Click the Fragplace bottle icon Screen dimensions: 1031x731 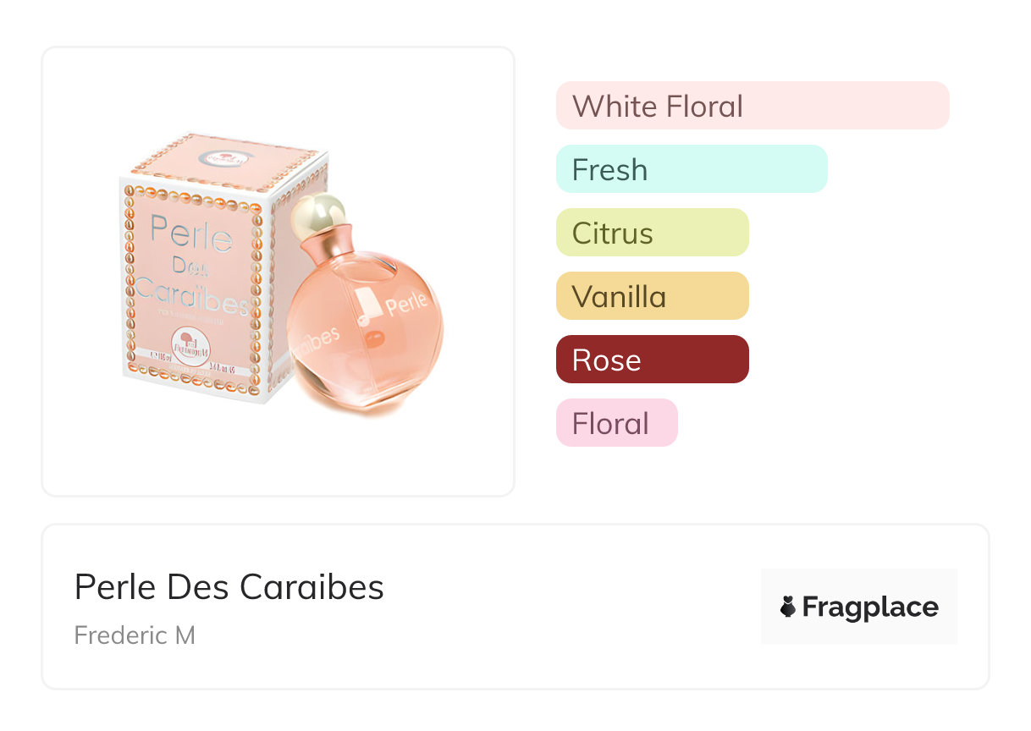pos(788,607)
